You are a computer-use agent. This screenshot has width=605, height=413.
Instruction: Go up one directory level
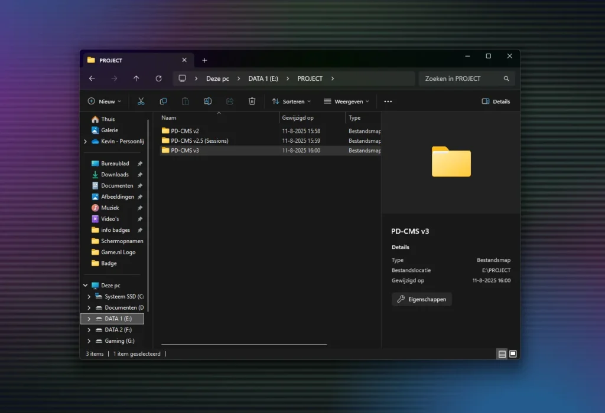136,78
